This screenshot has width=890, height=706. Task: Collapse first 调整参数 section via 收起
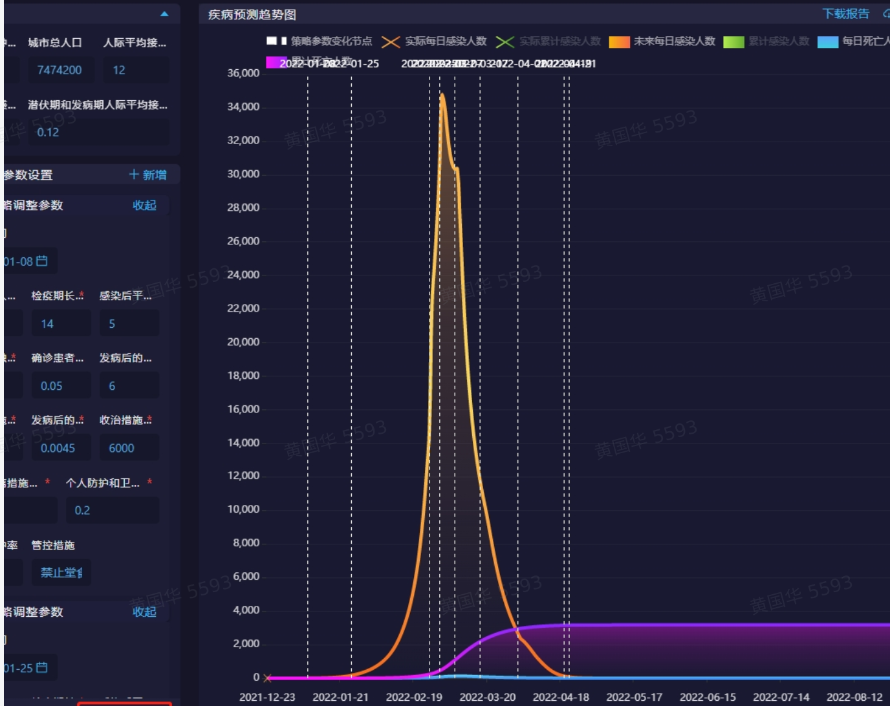pos(144,205)
